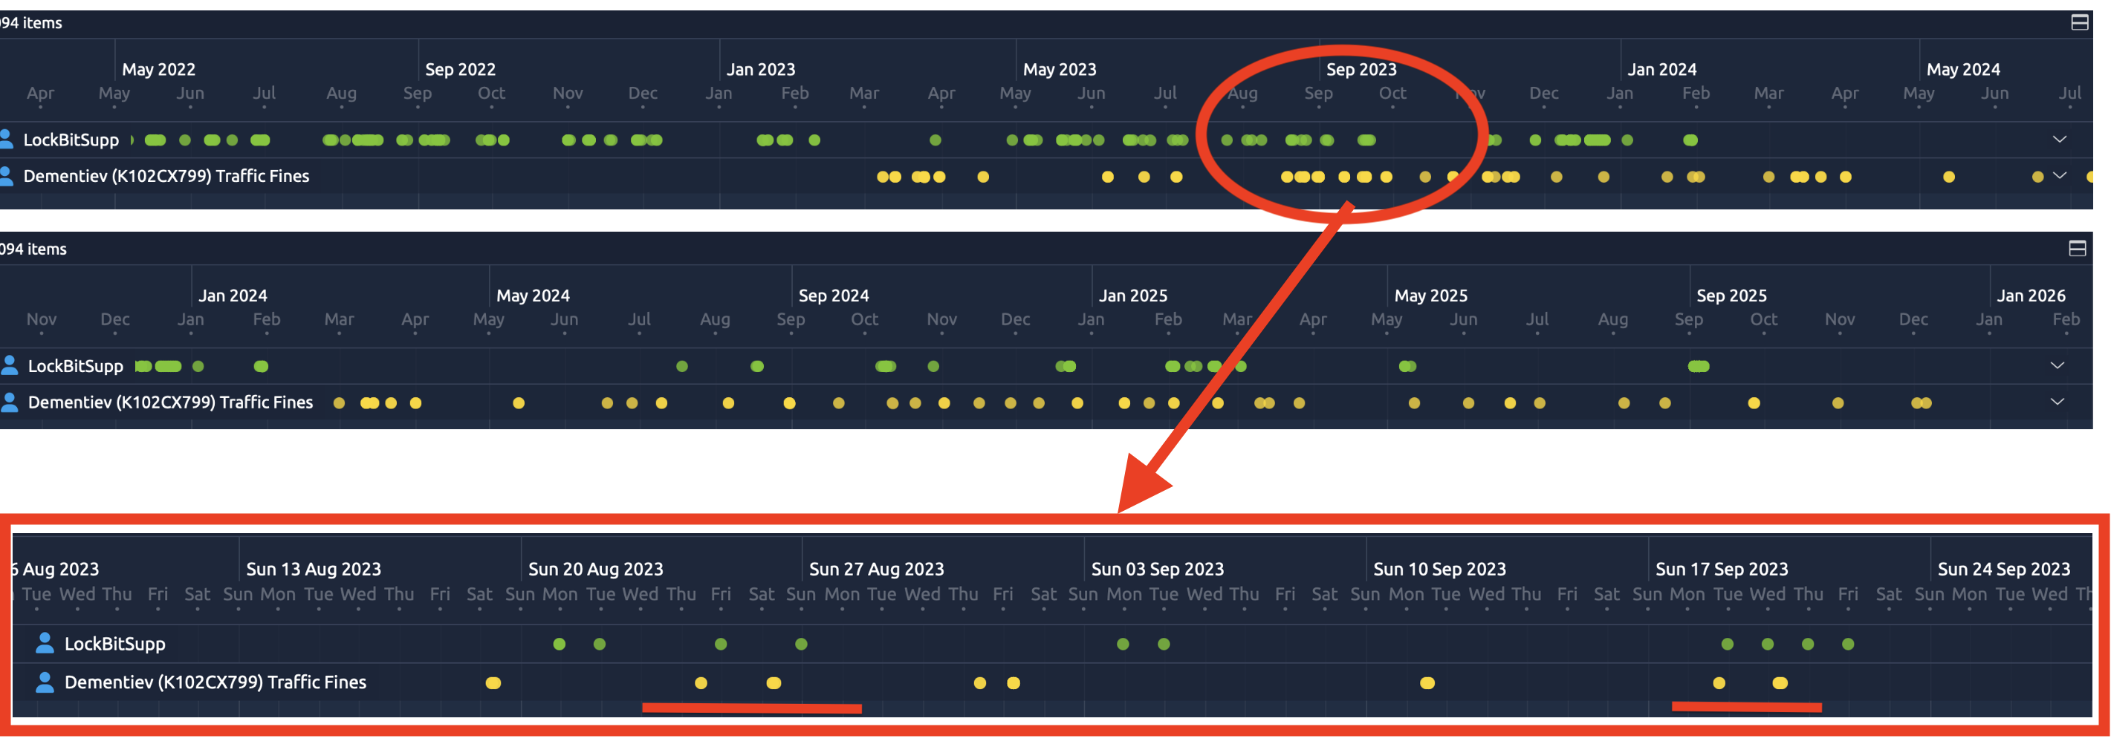2111x747 pixels.
Task: Click the Dementiev traffic fine dot under Sun 10 Sep 2023
Action: click(1427, 683)
